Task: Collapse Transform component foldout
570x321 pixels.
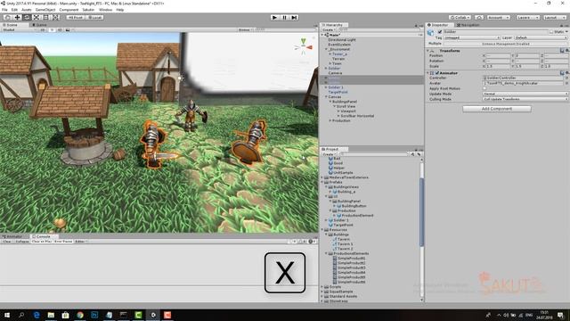Action: coord(428,51)
